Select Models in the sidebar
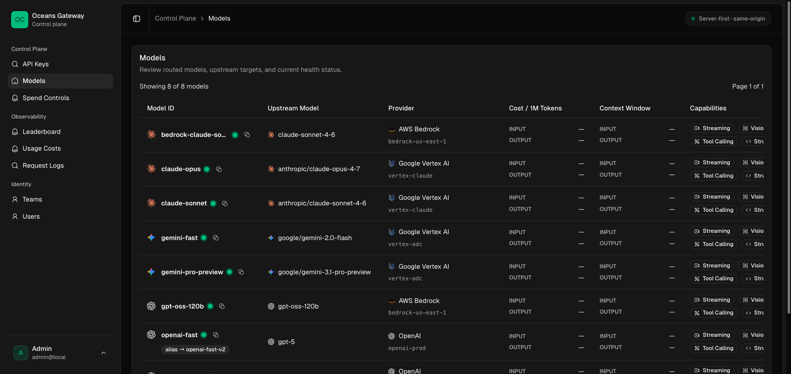The image size is (791, 374). (x=60, y=81)
